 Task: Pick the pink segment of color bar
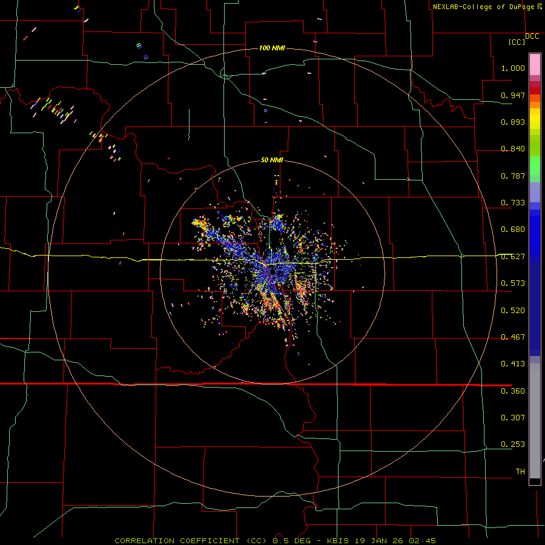click(535, 64)
